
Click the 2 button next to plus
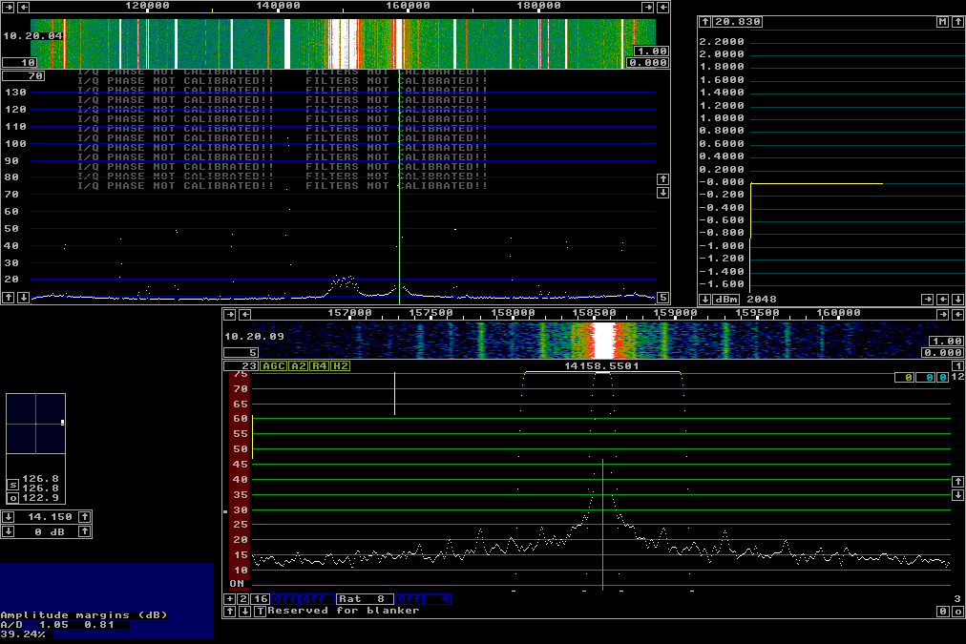click(x=243, y=599)
